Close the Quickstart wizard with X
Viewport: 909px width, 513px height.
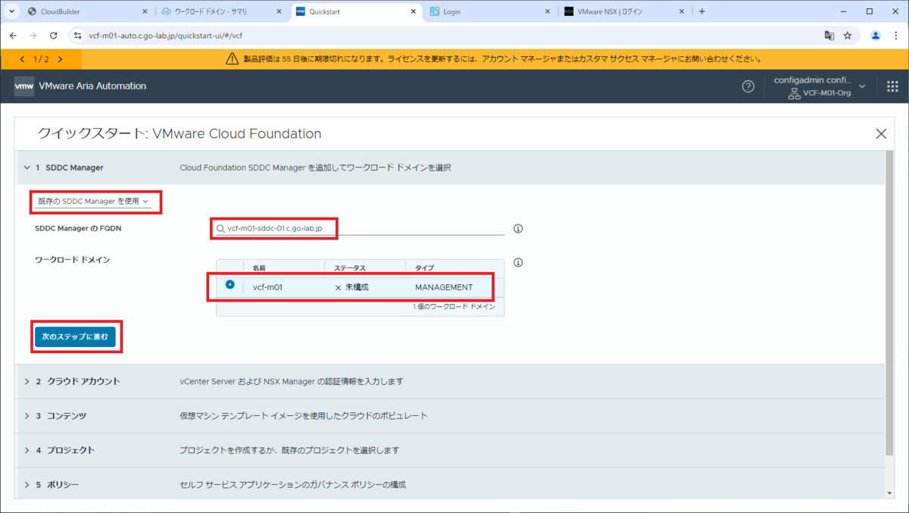(881, 134)
